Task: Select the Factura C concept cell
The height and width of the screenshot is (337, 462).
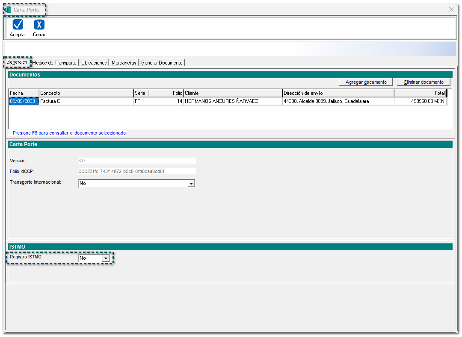Action: pyautogui.click(x=86, y=101)
